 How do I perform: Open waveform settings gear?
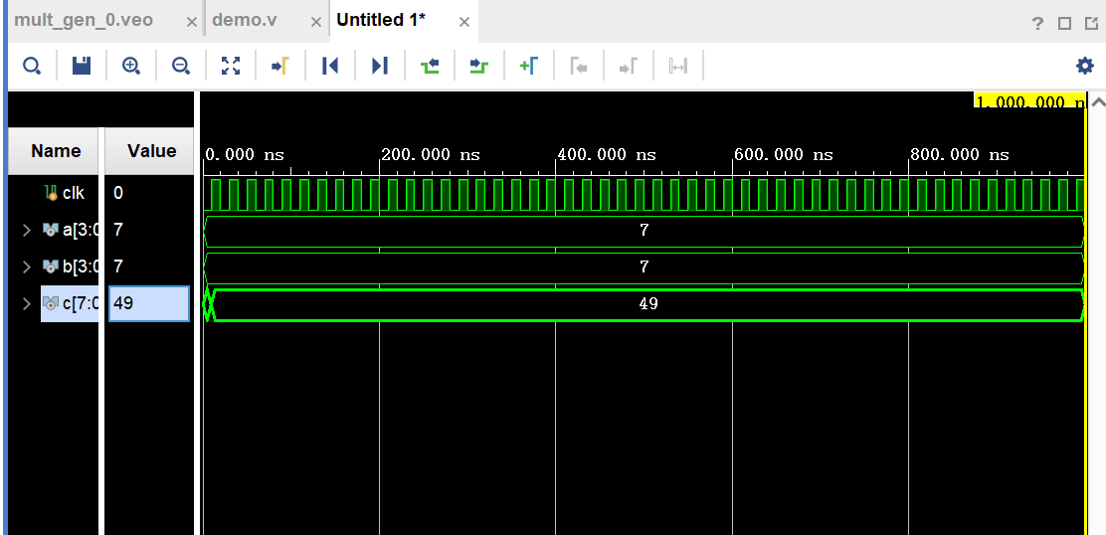click(1084, 67)
